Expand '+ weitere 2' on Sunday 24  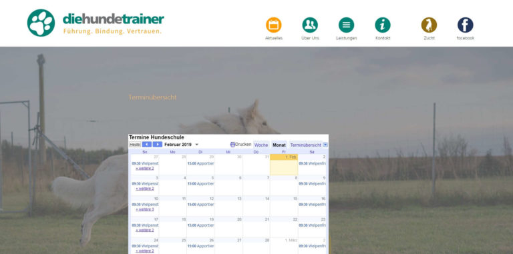[144, 251]
